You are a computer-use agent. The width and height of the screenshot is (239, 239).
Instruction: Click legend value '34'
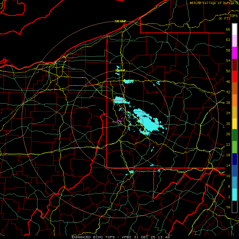point(228,113)
